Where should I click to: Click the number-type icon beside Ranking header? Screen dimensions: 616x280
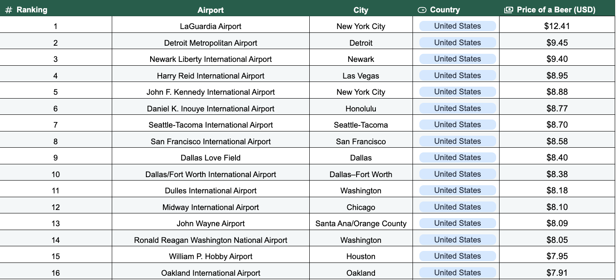9,10
